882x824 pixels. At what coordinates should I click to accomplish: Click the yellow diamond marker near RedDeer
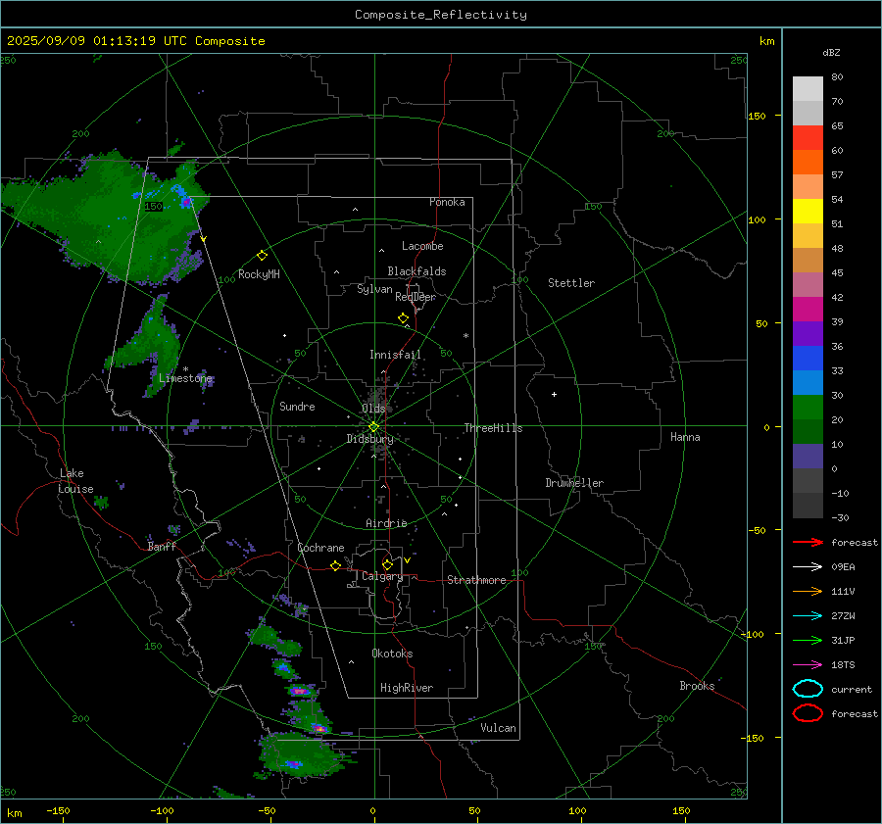pos(403,318)
